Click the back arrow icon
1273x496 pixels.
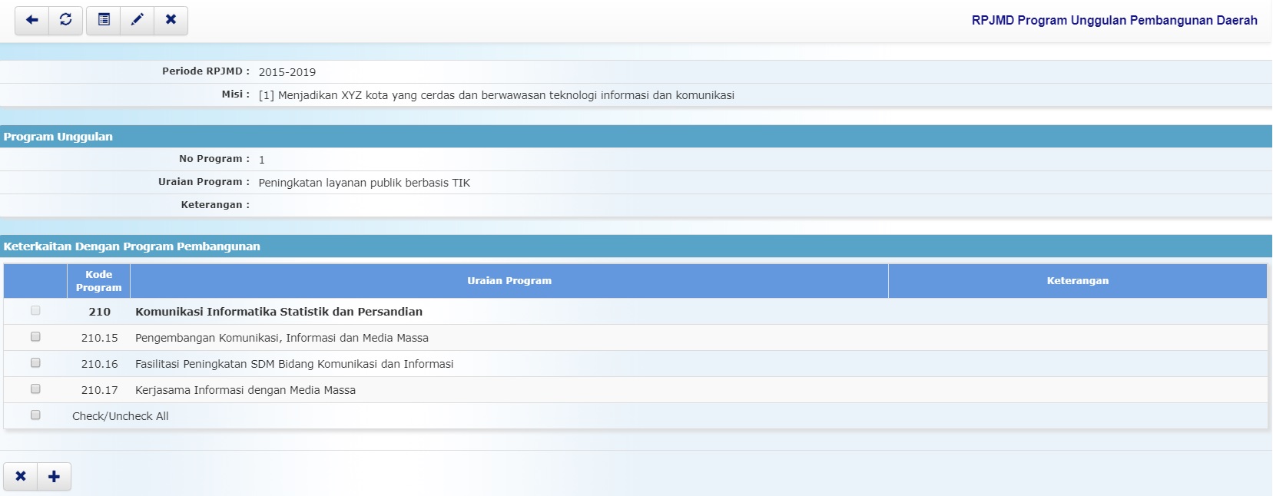[x=31, y=20]
